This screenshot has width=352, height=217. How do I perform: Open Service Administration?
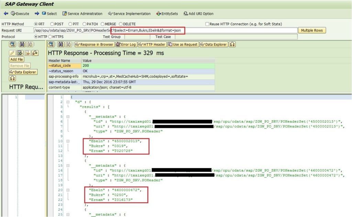click(82, 14)
